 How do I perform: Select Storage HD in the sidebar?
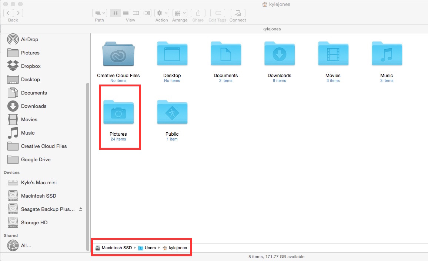point(34,223)
